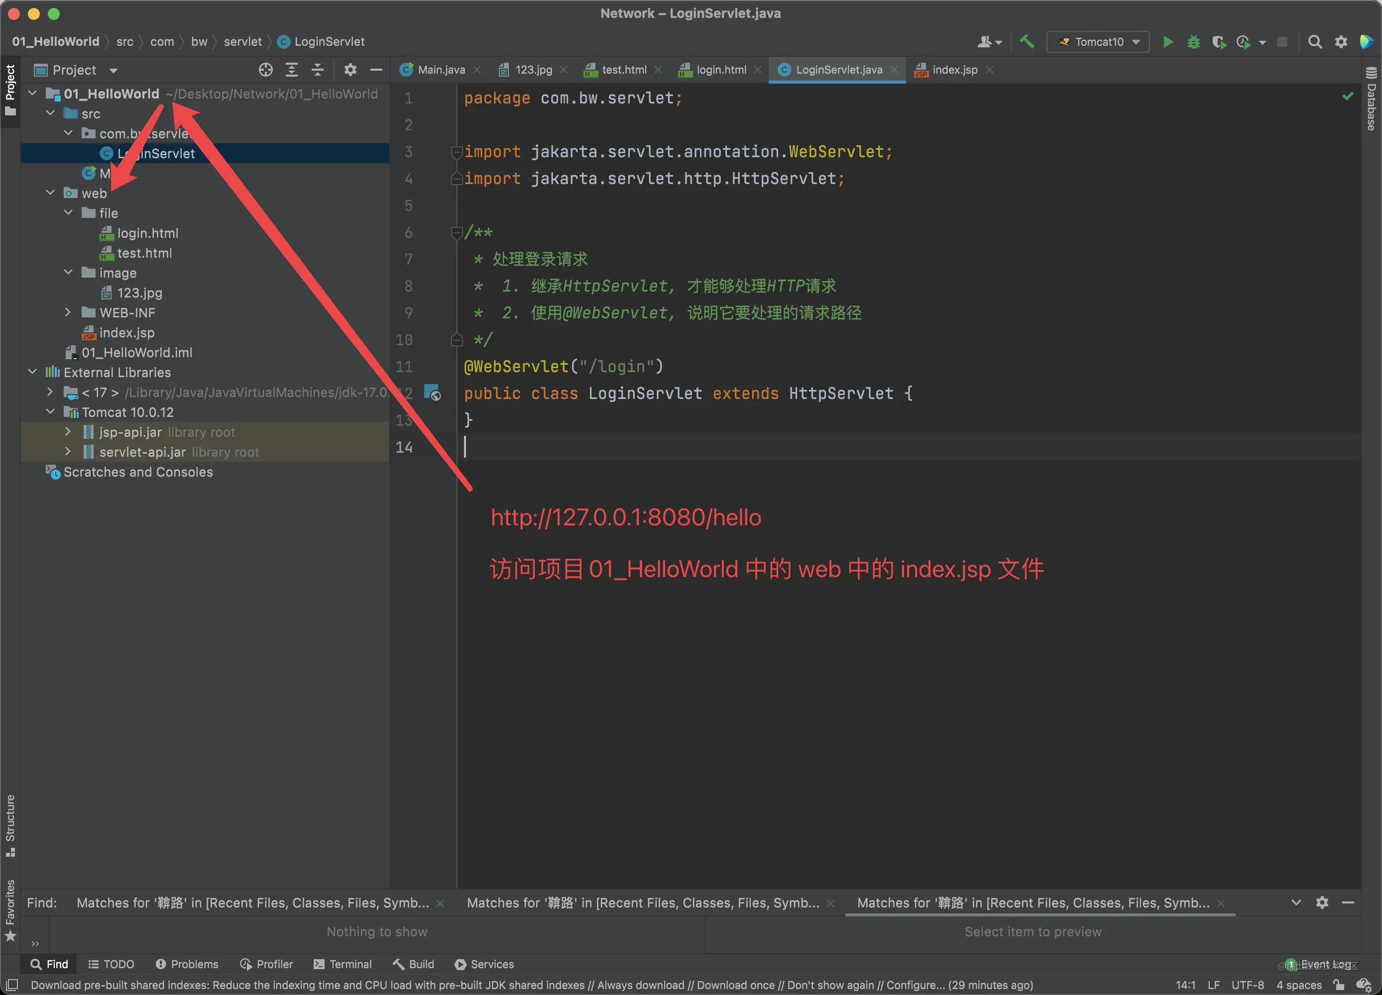
Task: Open the Build tool window
Action: (413, 964)
